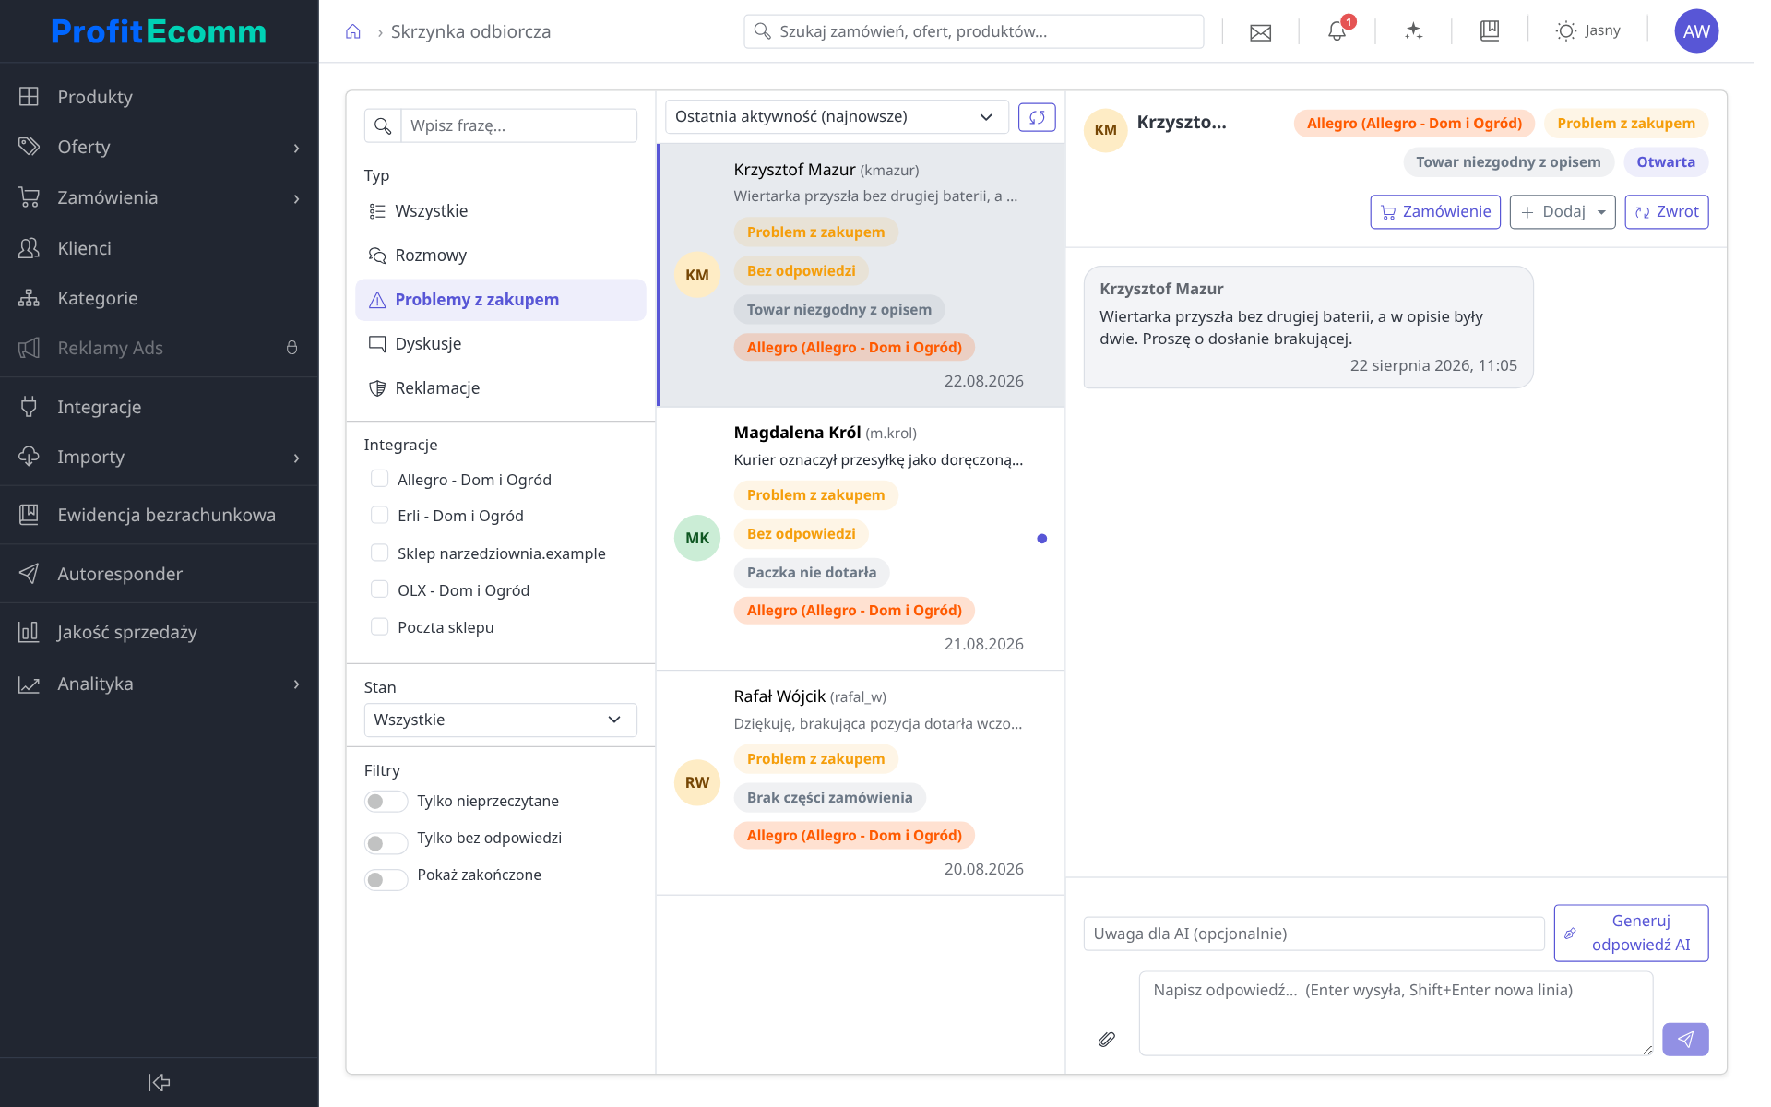This screenshot has width=1771, height=1107.
Task: Click the envelope messages icon
Action: [x=1260, y=32]
